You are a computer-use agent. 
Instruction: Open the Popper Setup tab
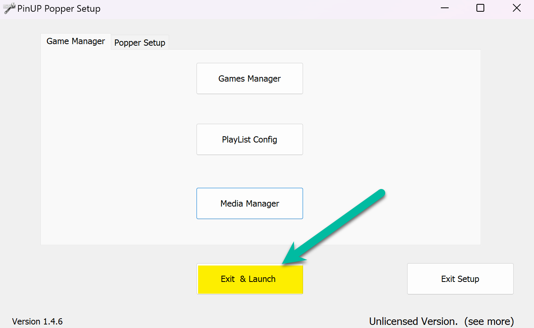140,43
